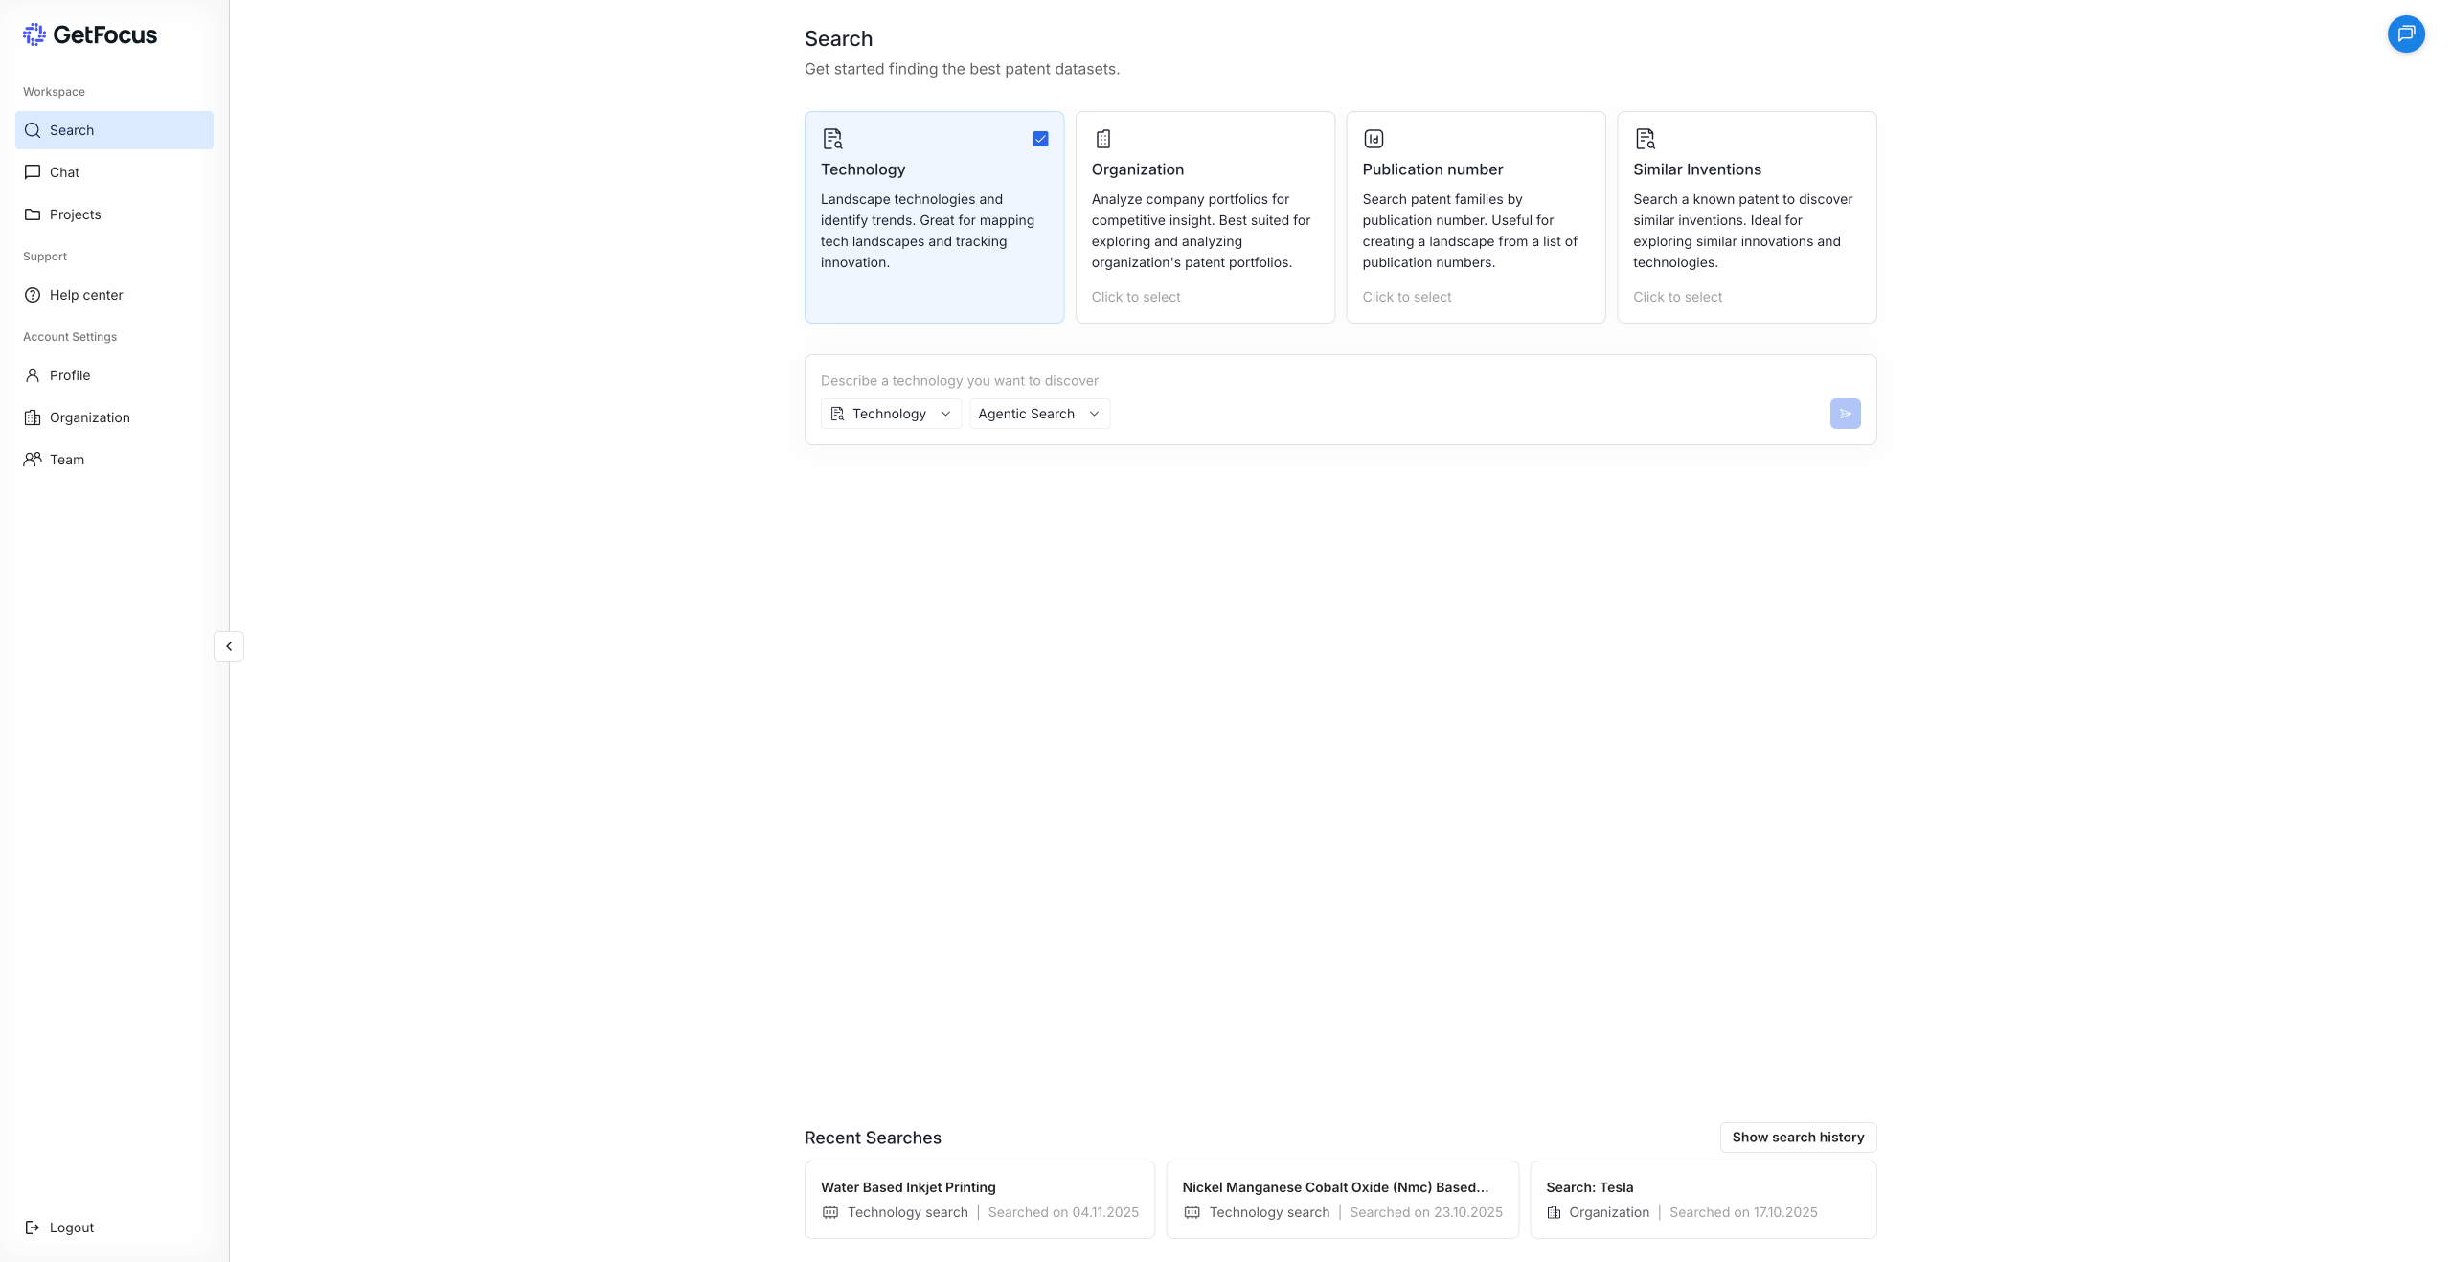
Task: Click the Logout icon in sidebar
Action: (x=33, y=1228)
